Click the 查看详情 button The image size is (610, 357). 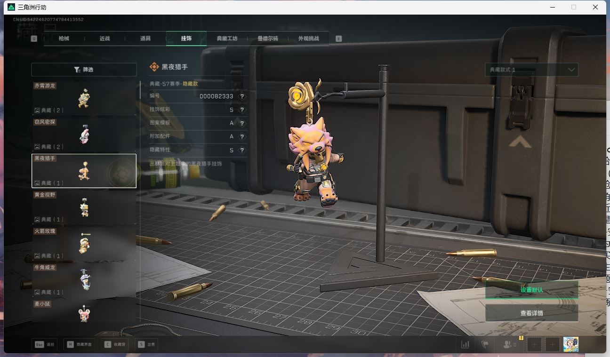click(x=531, y=313)
